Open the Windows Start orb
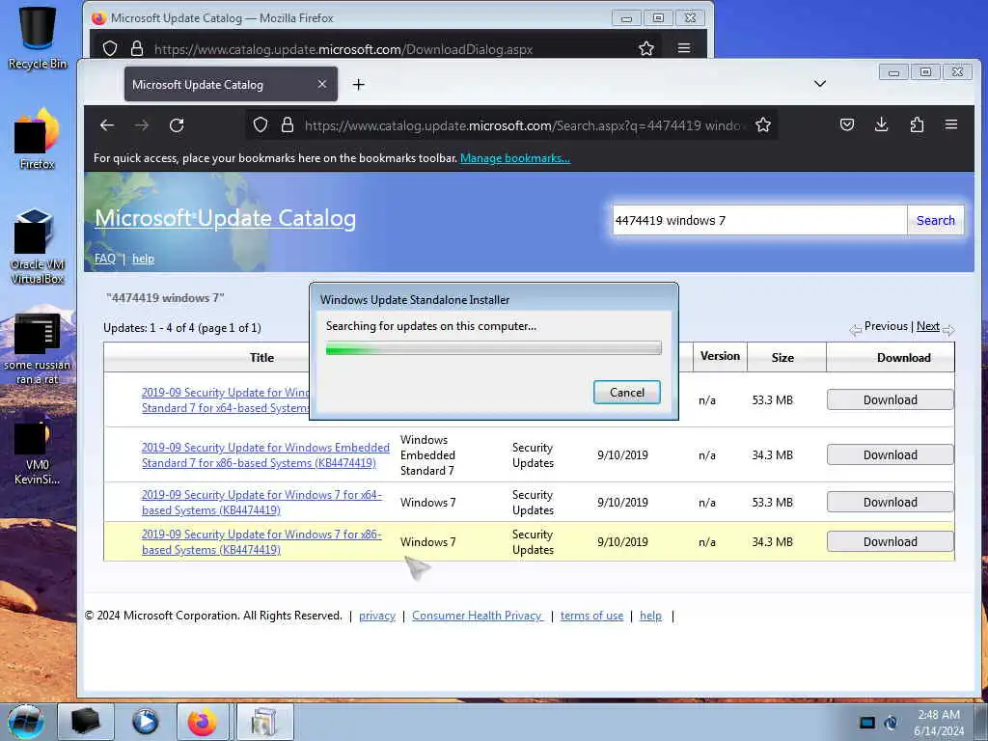988x741 pixels. coord(26,722)
